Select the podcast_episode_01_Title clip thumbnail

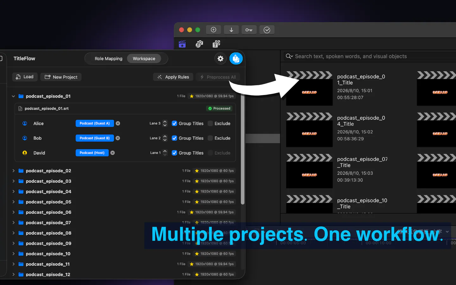309,88
